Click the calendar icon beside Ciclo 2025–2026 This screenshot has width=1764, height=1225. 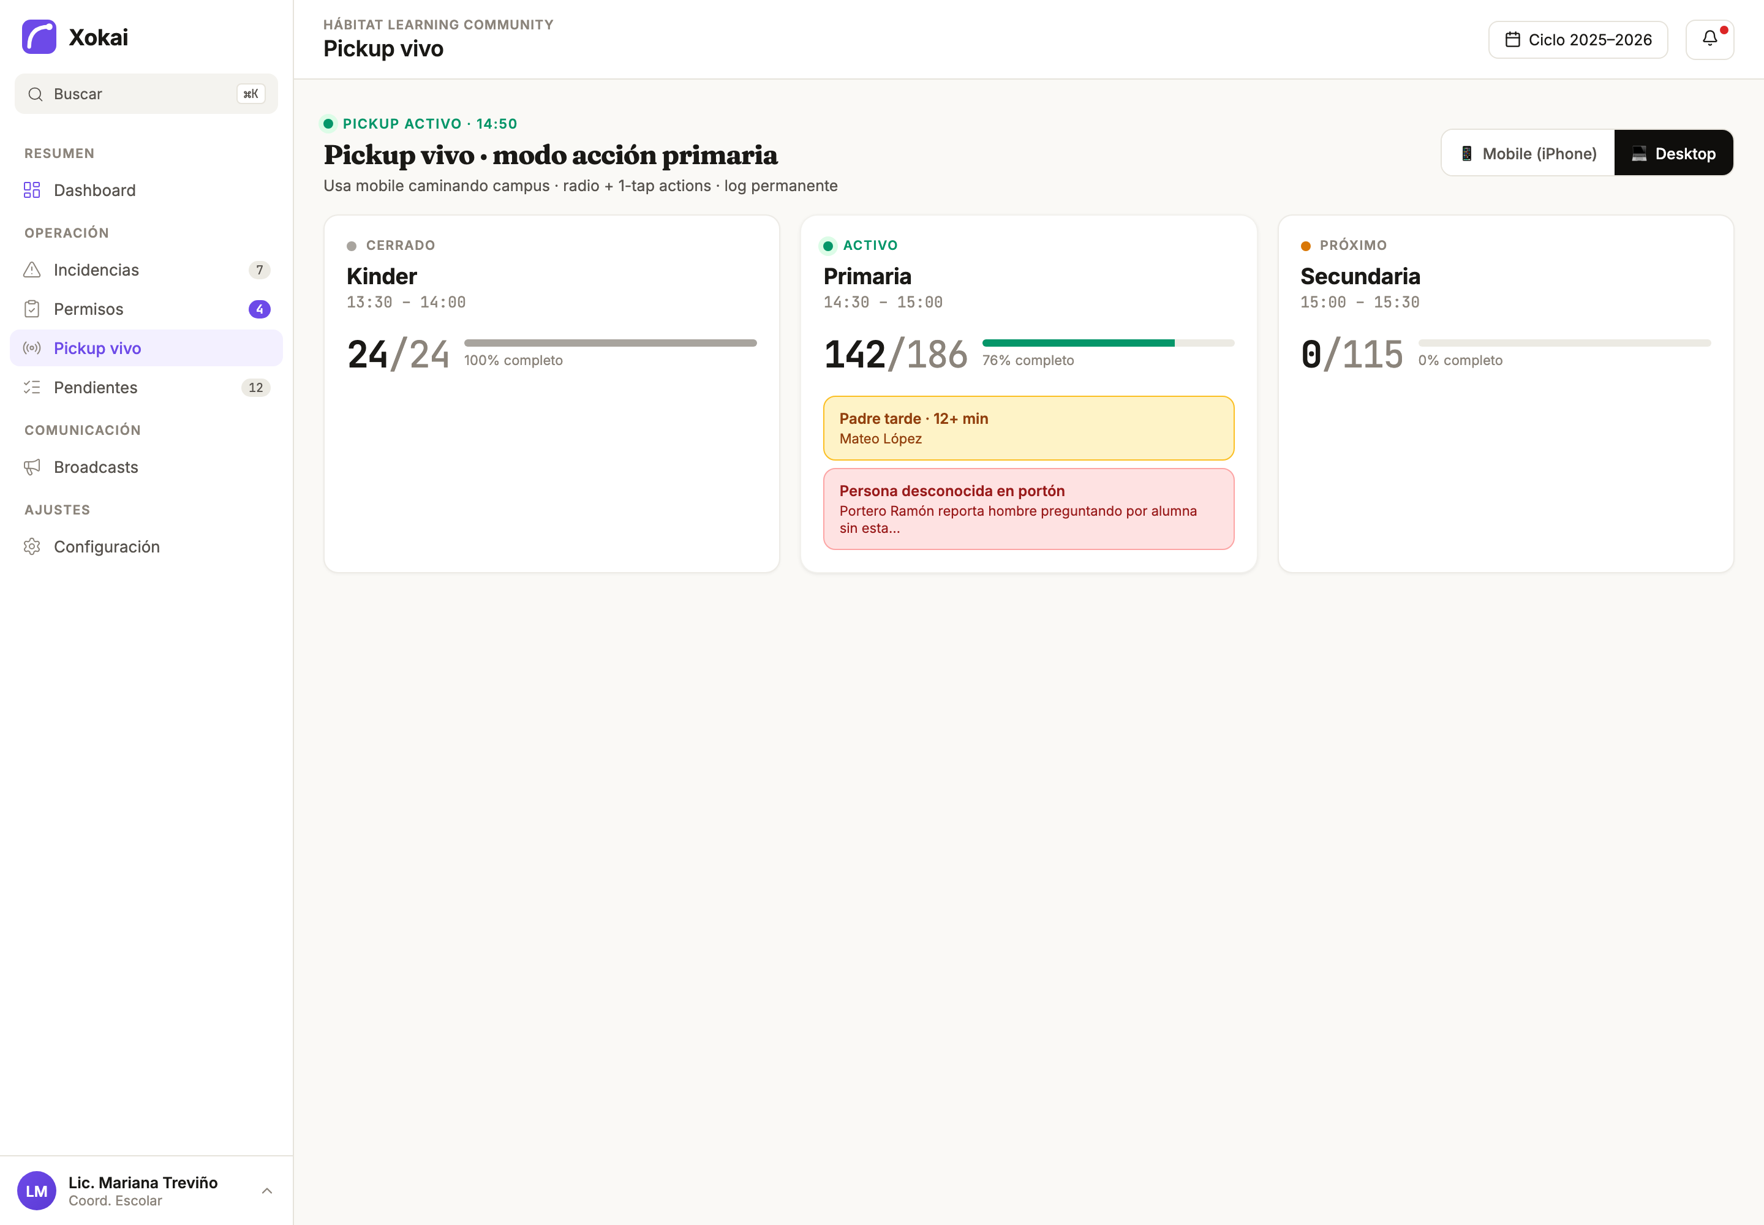(1512, 40)
